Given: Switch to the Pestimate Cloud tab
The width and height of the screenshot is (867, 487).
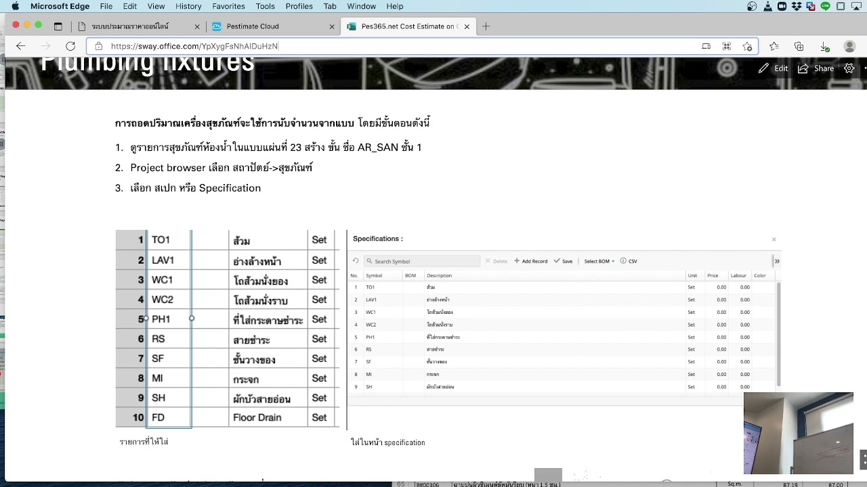Looking at the screenshot, I should point(274,26).
